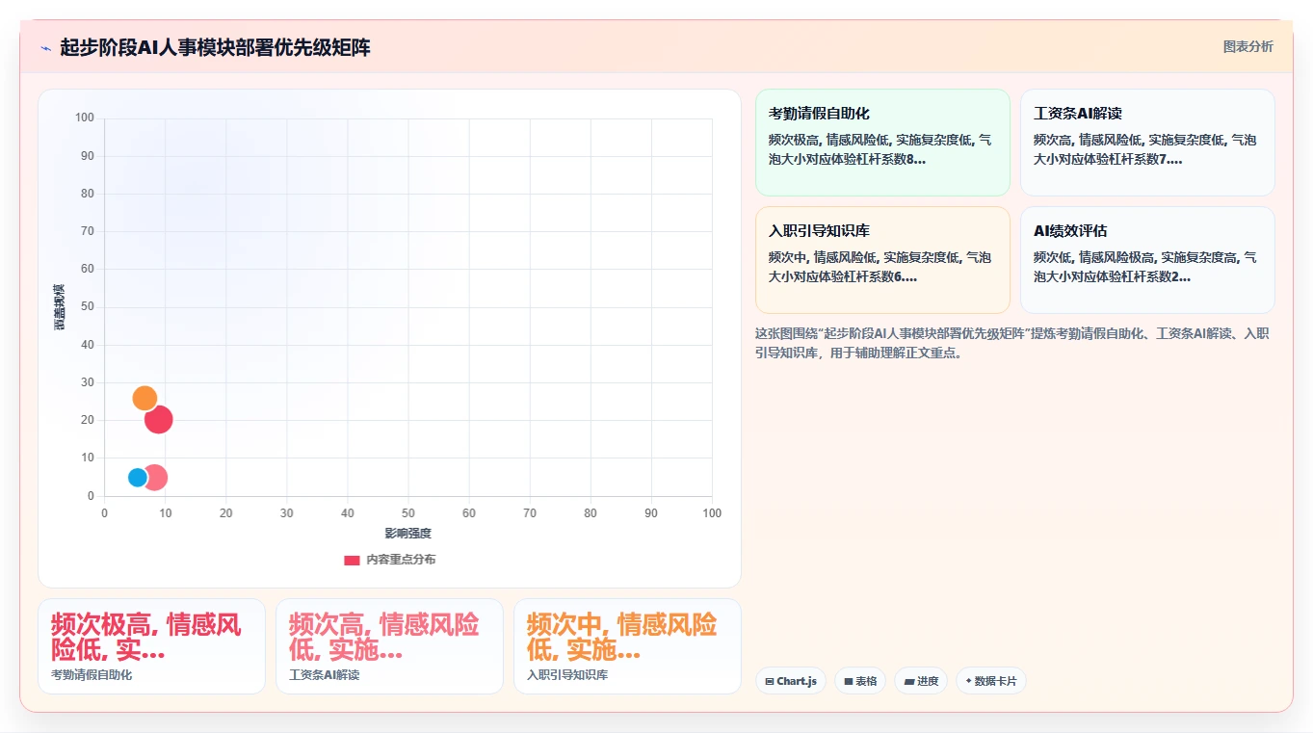Select the pink bubble beside the blue bubble
Screen dimensions: 1313x733
[156, 477]
